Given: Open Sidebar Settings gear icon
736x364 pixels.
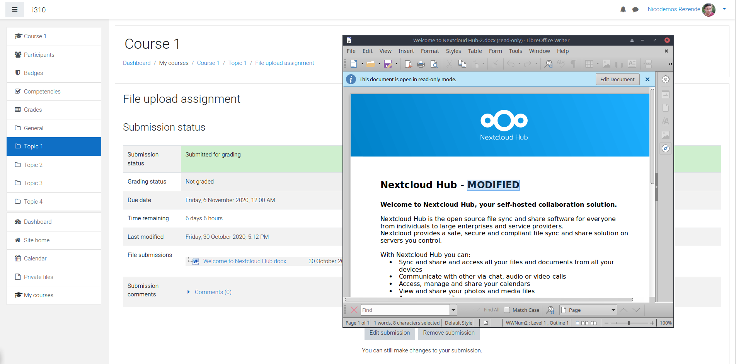Looking at the screenshot, I should 665,79.
